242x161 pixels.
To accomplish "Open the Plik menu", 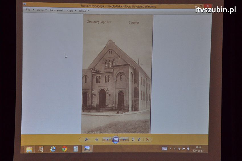I will point(28,10).
